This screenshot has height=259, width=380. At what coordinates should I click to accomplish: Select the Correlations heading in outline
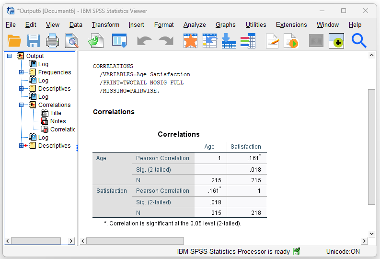pos(54,105)
